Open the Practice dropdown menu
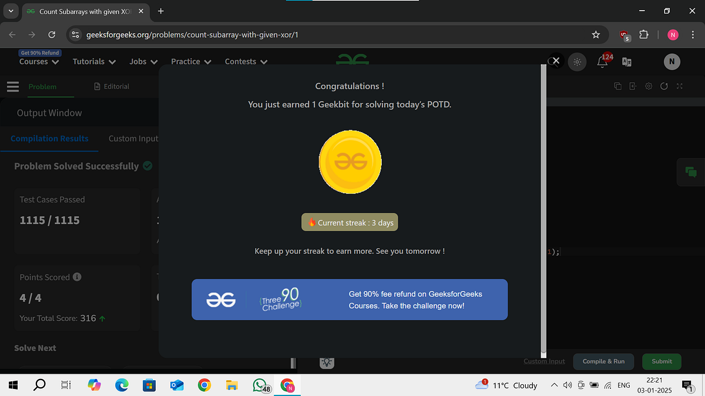 [x=191, y=61]
